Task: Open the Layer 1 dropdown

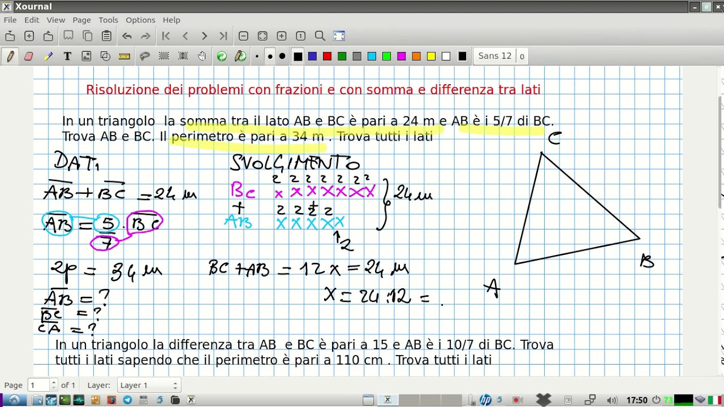Action: (148, 385)
